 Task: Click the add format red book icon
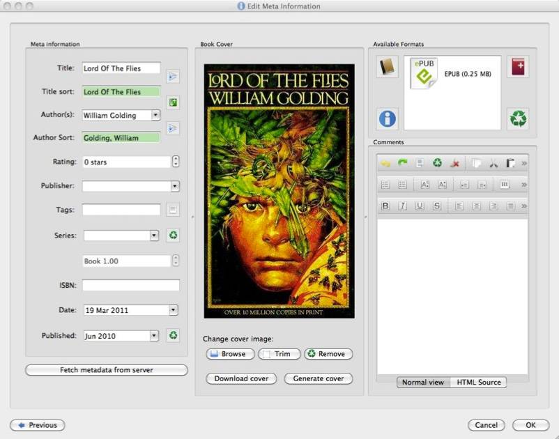517,67
